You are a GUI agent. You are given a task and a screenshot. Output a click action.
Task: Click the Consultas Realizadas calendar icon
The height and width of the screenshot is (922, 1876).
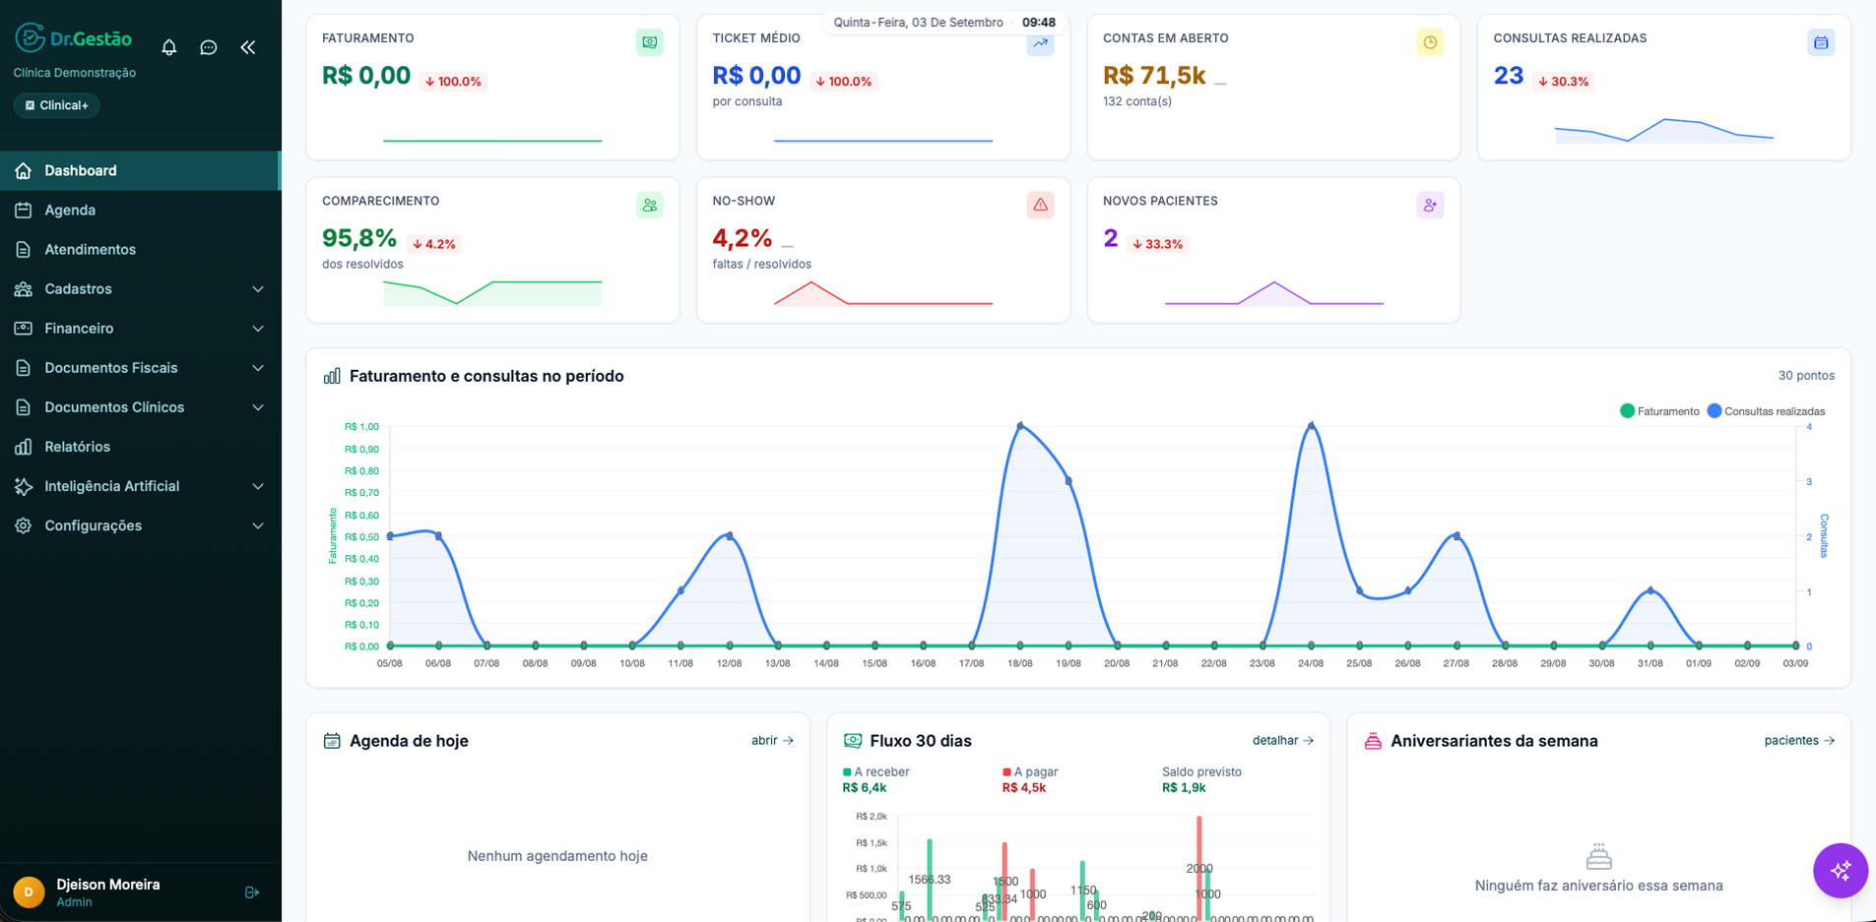click(x=1821, y=42)
